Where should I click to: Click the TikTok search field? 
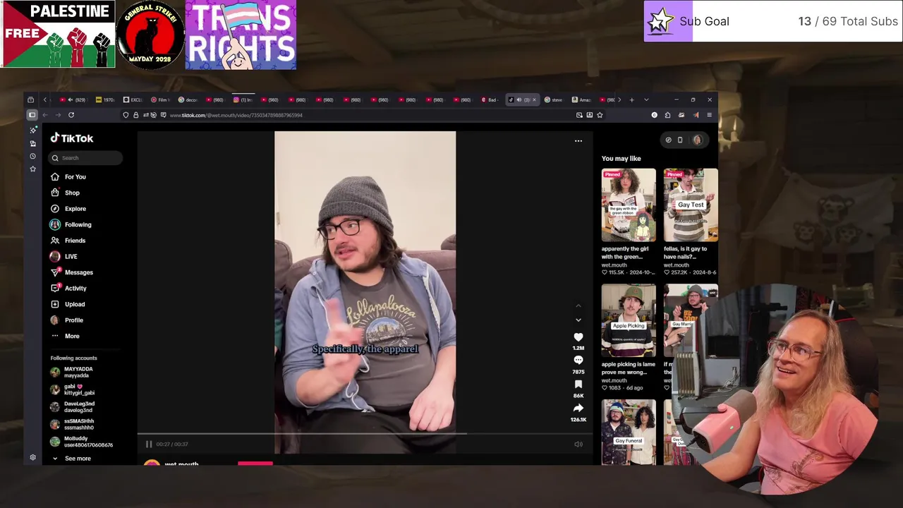pyautogui.click(x=86, y=158)
